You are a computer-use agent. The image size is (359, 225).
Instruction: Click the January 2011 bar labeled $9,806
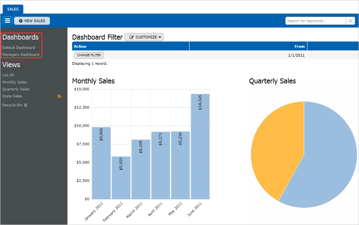(x=102, y=163)
